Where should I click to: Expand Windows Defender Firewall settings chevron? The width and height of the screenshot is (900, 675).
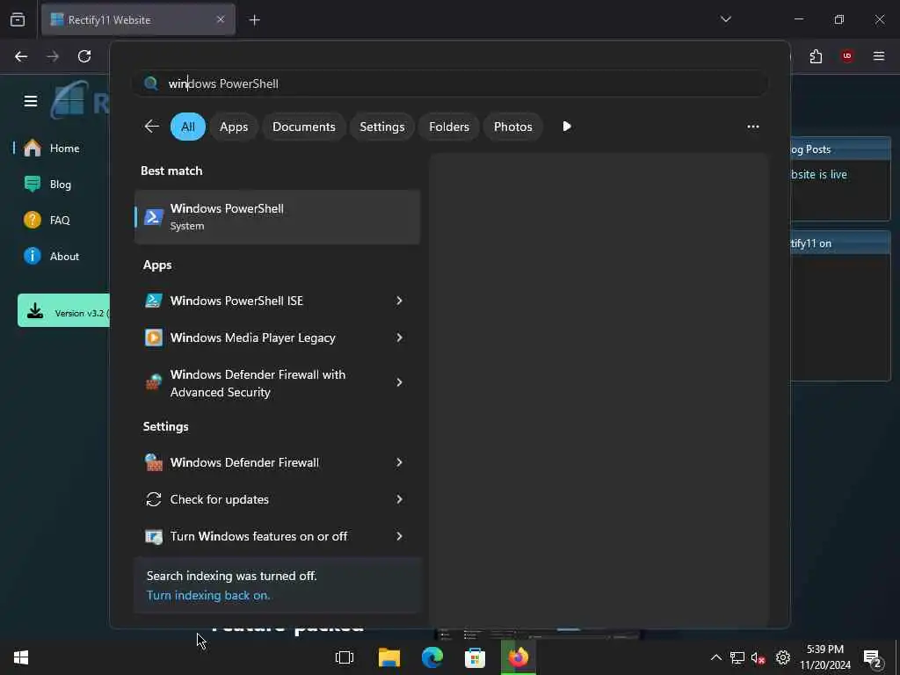[x=399, y=462]
